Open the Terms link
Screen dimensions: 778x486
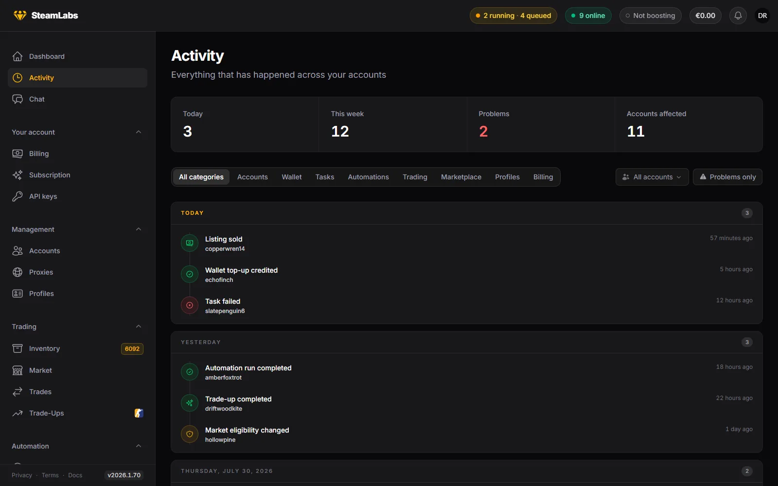click(x=50, y=475)
